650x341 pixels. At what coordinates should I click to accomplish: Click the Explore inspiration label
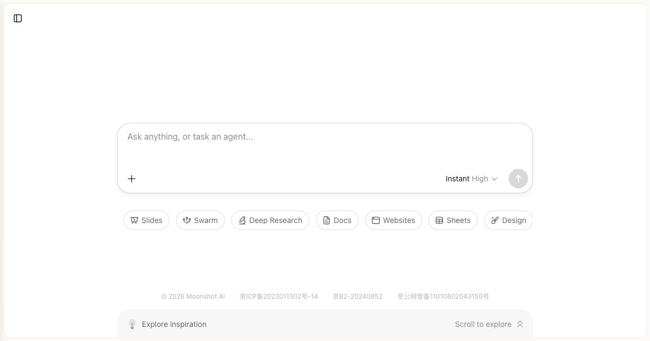174,324
